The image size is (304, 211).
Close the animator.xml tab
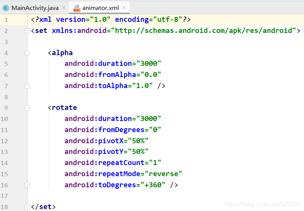tap(124, 8)
